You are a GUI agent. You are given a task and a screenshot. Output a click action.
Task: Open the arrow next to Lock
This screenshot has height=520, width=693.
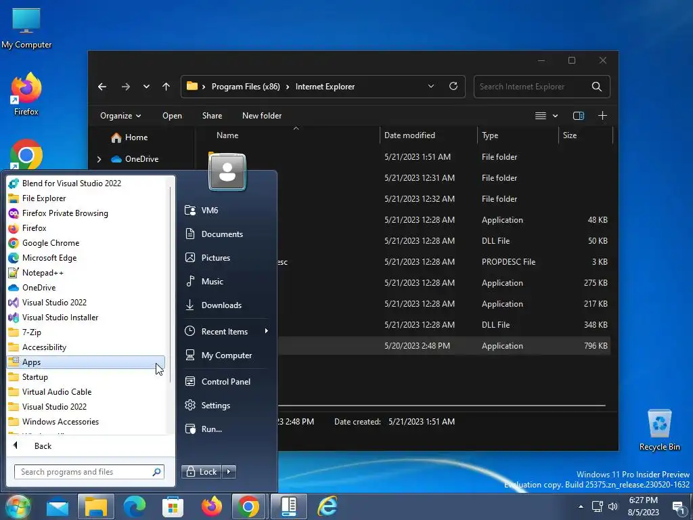[x=229, y=472]
